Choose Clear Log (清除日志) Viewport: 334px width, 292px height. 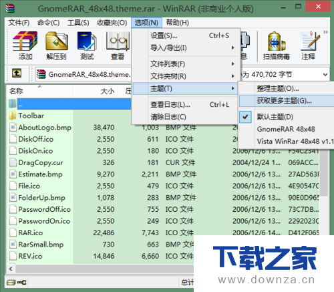point(186,117)
